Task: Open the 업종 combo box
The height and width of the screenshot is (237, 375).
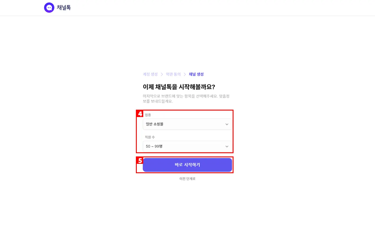Action: point(187,124)
